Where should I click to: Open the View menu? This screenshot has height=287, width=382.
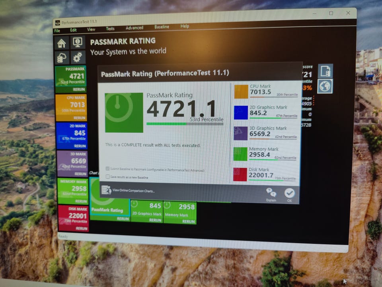91,29
